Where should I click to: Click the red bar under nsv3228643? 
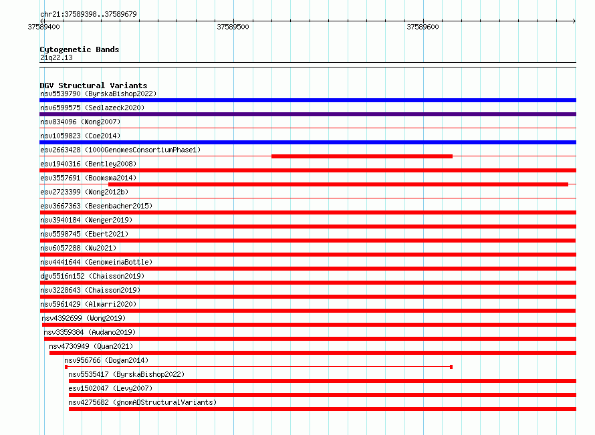(308, 297)
